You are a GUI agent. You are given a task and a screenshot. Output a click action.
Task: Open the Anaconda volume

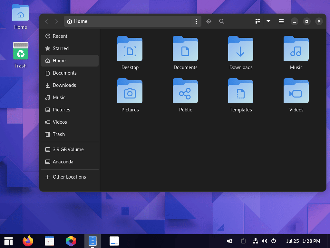click(x=70, y=161)
